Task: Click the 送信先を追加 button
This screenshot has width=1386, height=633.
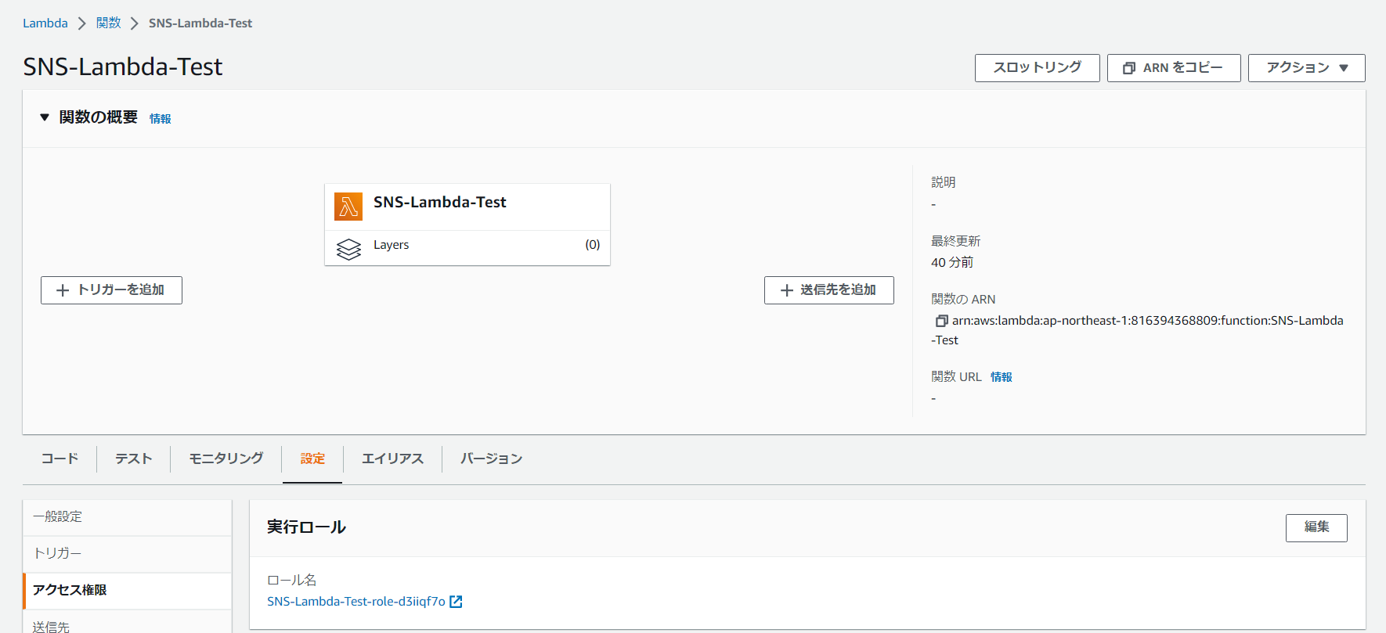Action: click(828, 290)
